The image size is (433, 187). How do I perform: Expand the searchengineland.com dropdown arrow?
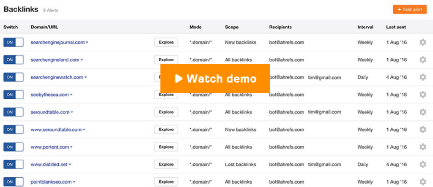(x=82, y=60)
